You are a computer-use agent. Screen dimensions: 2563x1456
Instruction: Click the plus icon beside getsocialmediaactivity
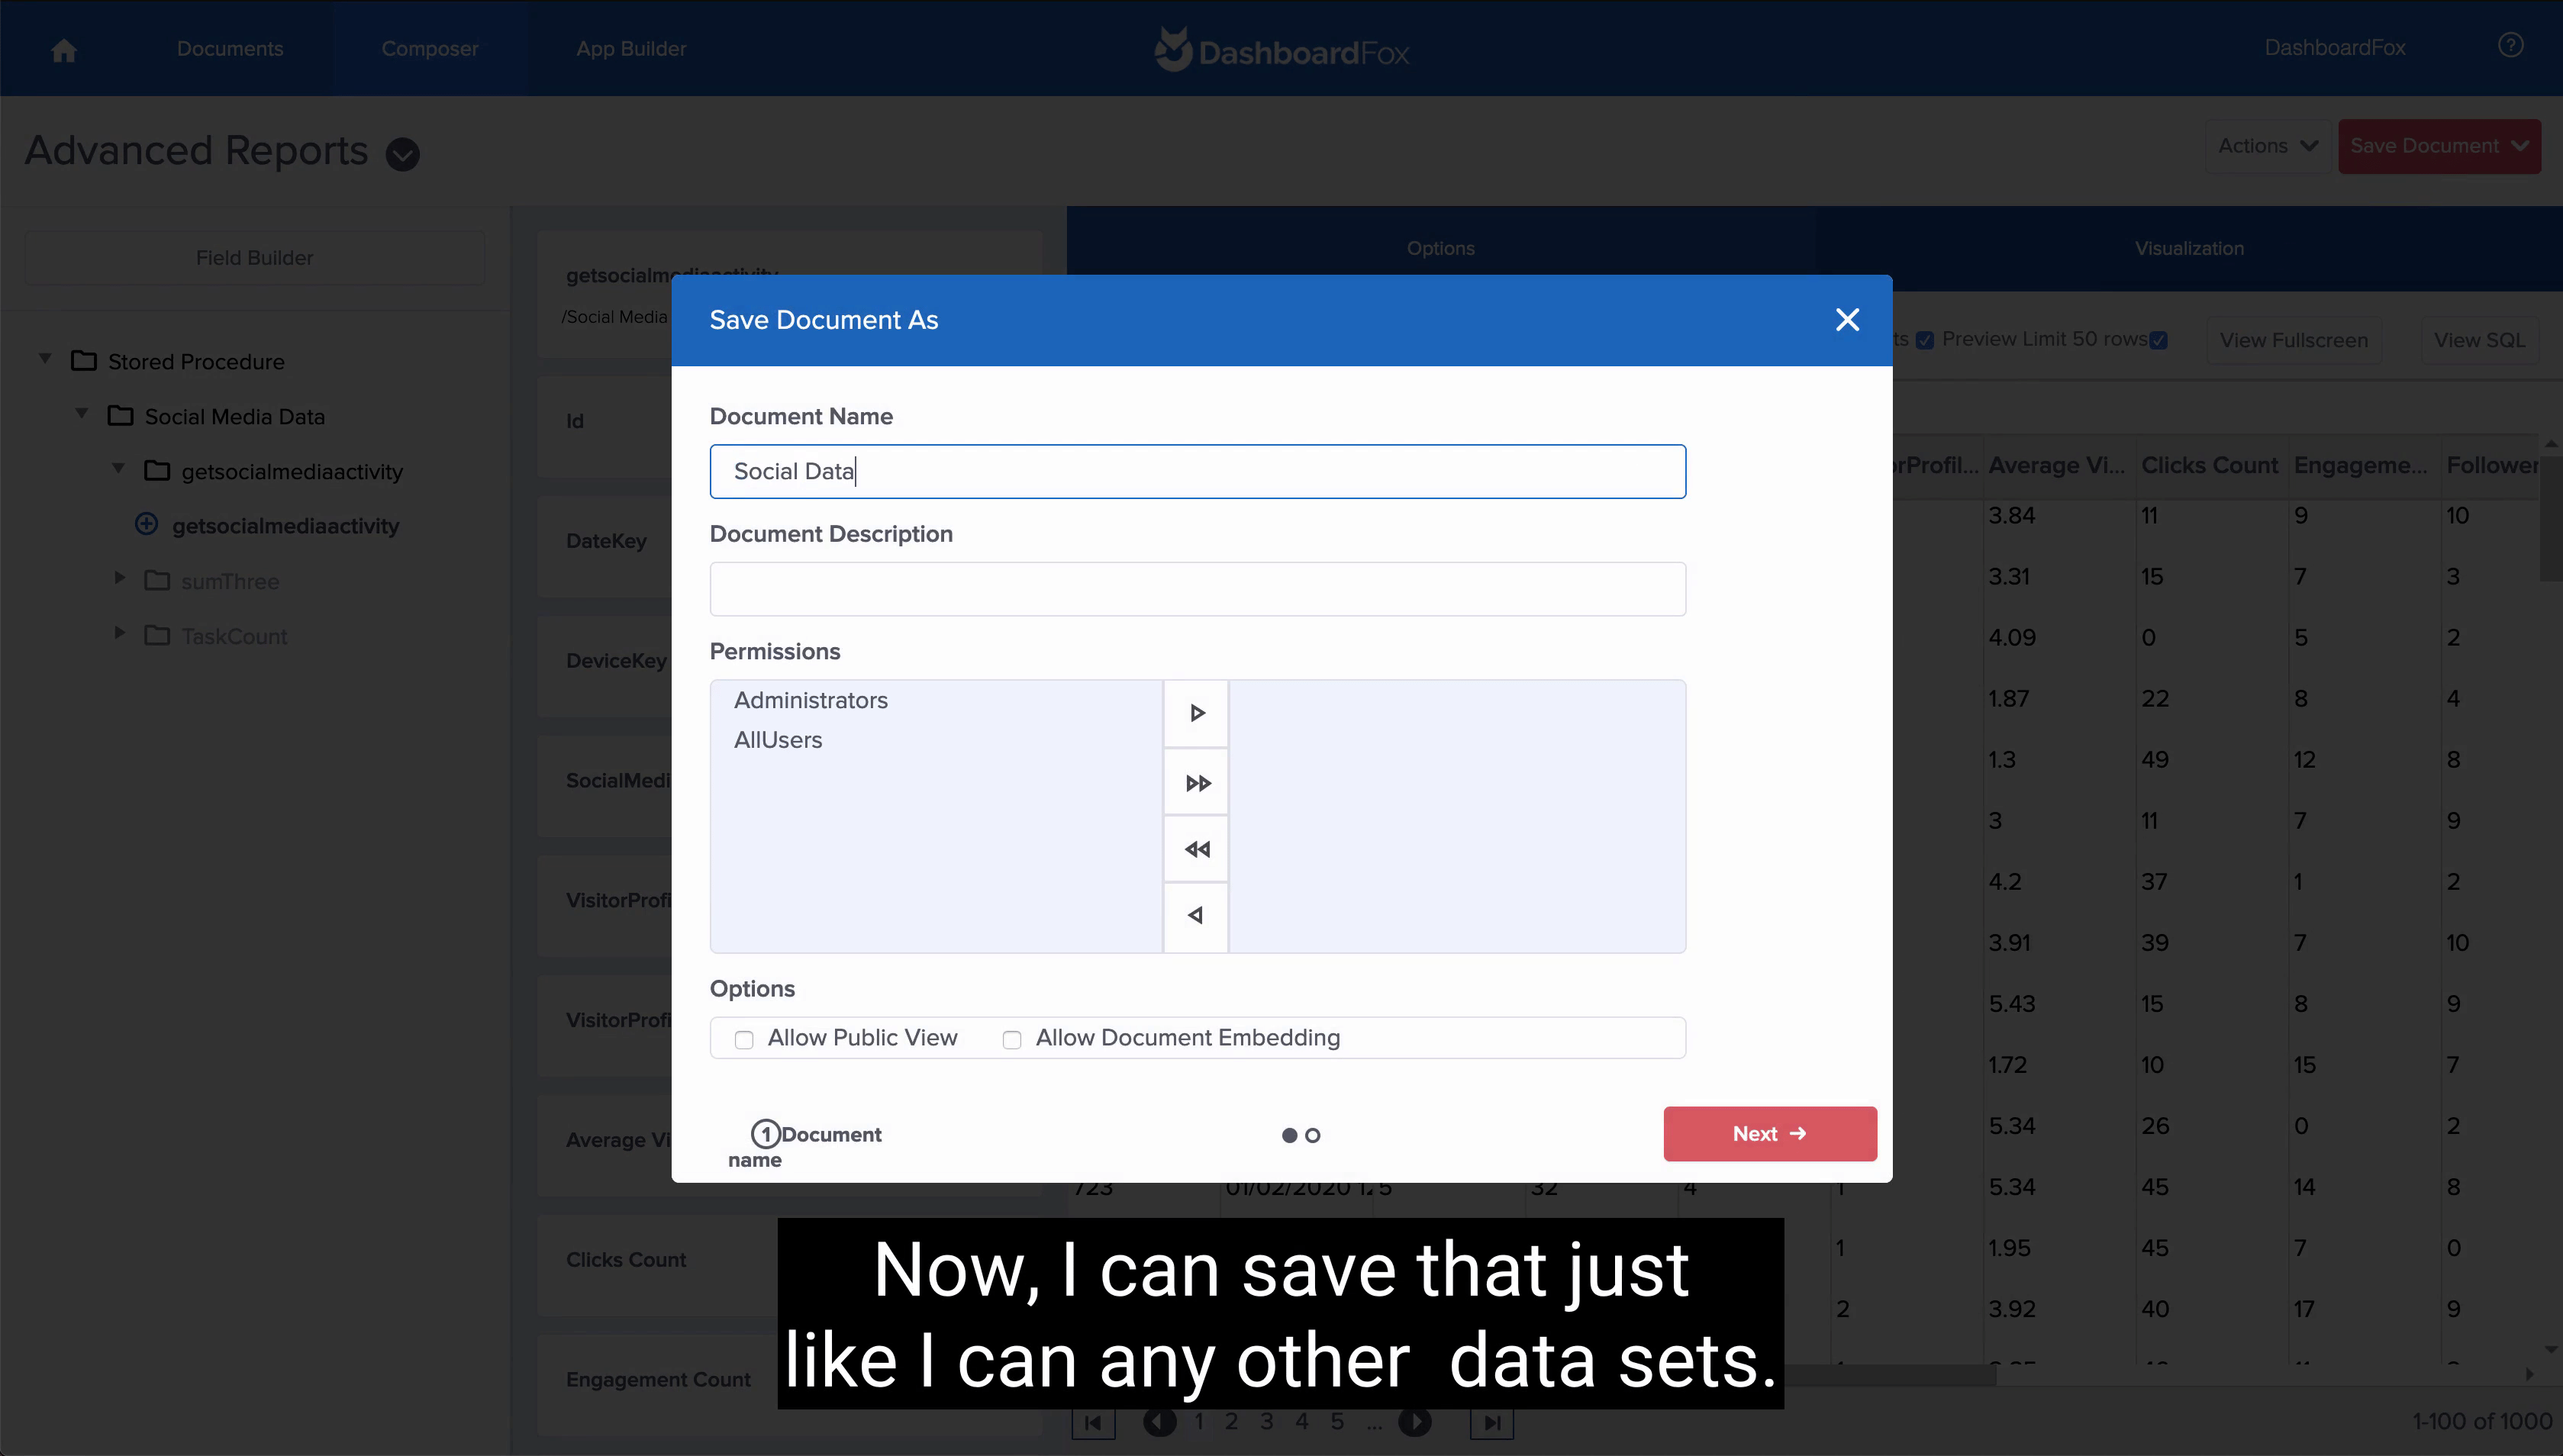tap(147, 525)
